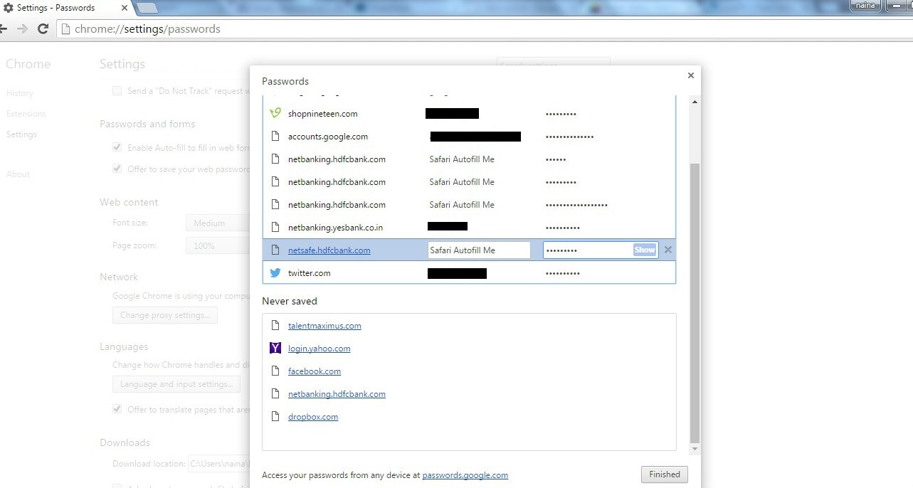Image resolution: width=913 pixels, height=488 pixels.
Task: Open the netsafe.hdfcbank.com link
Action: [329, 250]
